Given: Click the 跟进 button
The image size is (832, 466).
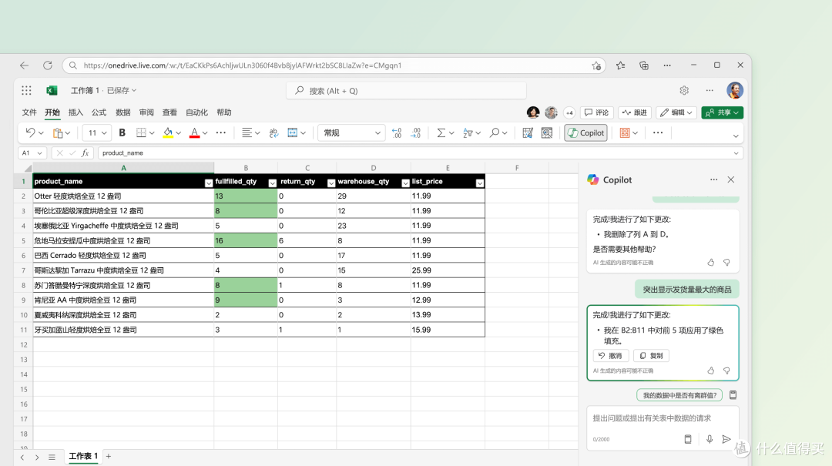Looking at the screenshot, I should point(635,112).
